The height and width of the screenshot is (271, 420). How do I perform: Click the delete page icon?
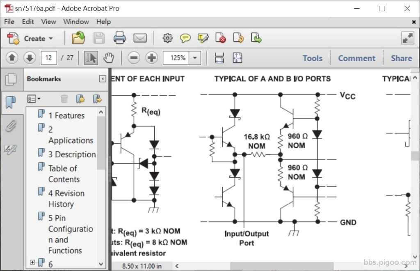click(x=220, y=38)
